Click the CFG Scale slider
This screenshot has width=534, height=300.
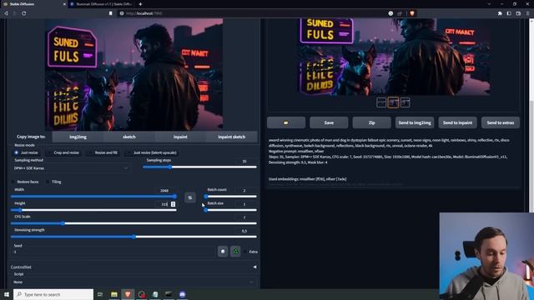(133, 223)
